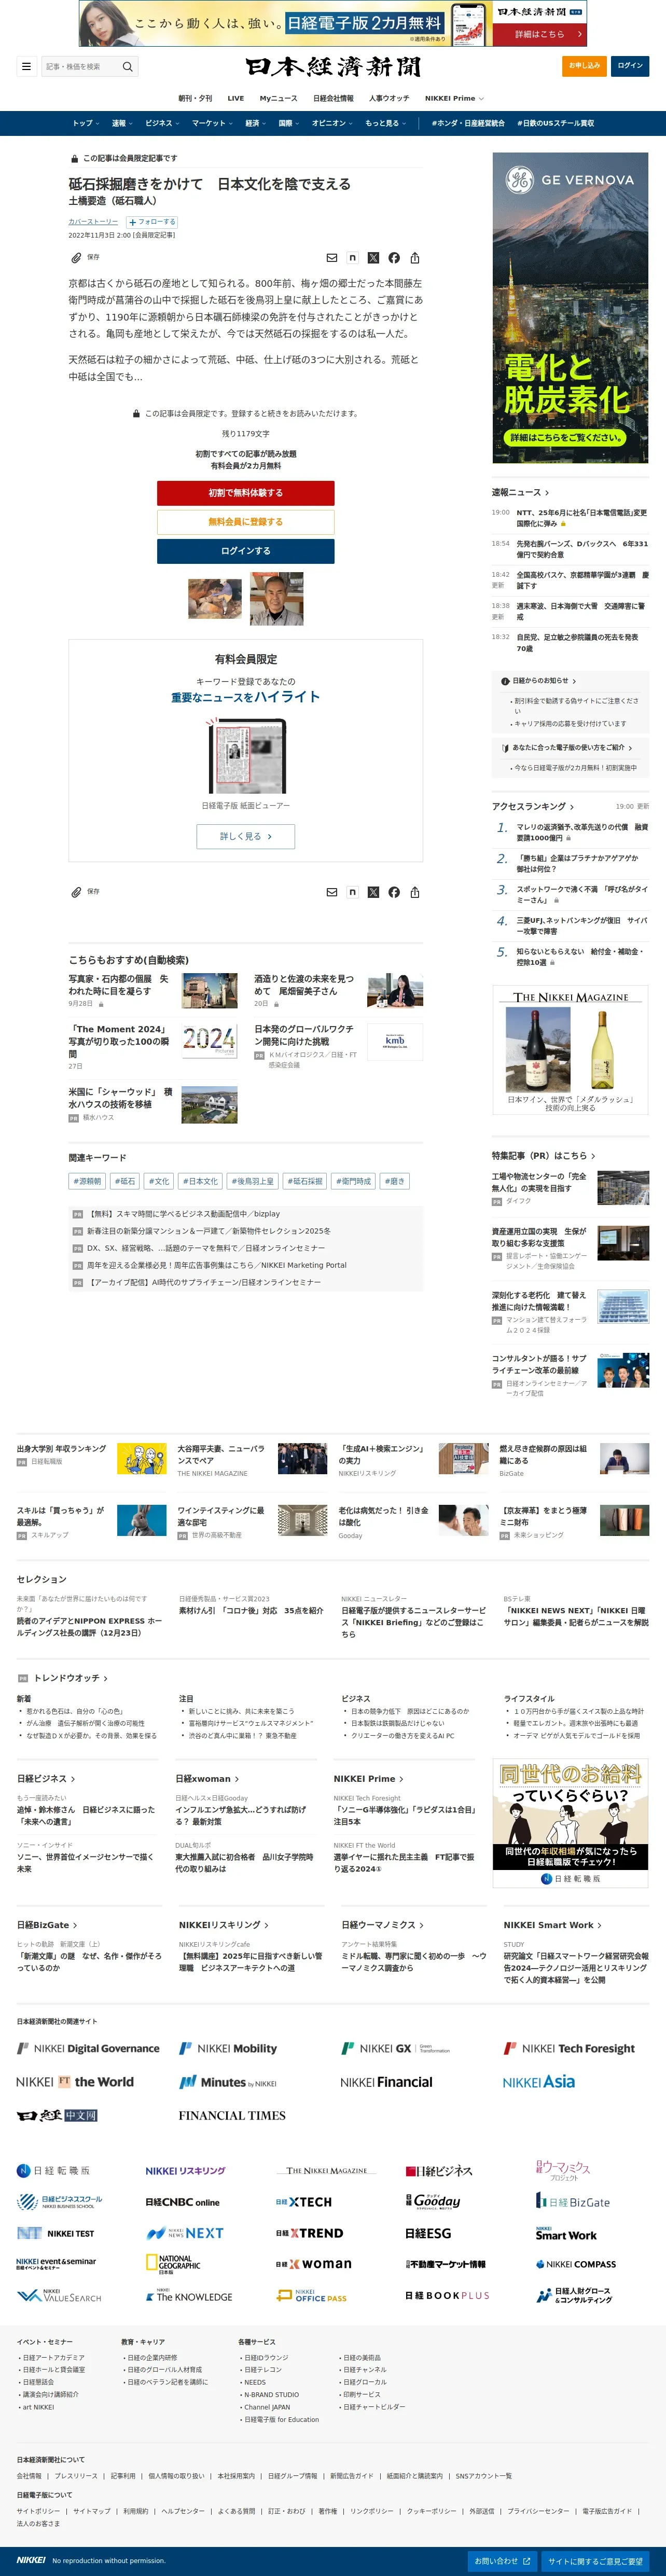Toggle フォローする for カバーストーリー
The width and height of the screenshot is (666, 2576).
pos(152,222)
